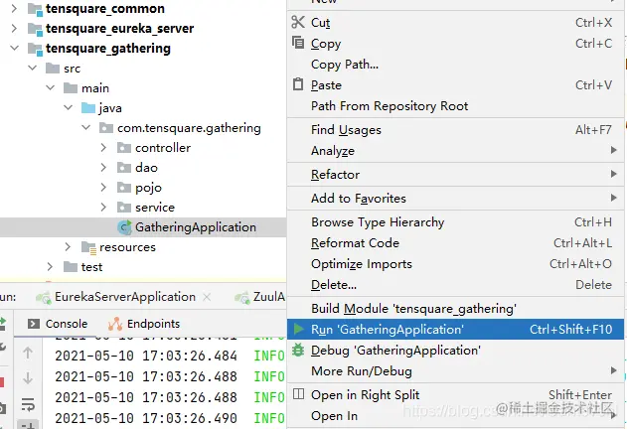The image size is (627, 429).
Task: Open Add to Favorites submenu
Action: pyautogui.click(x=455, y=198)
